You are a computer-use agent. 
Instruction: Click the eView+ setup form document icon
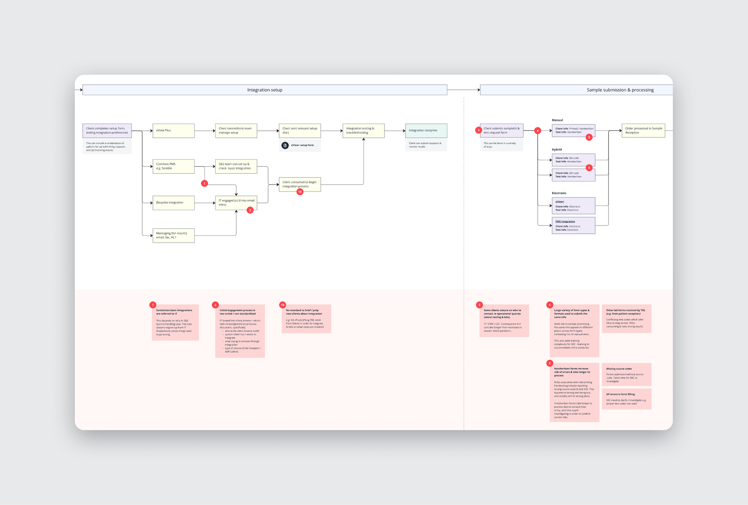coord(285,145)
